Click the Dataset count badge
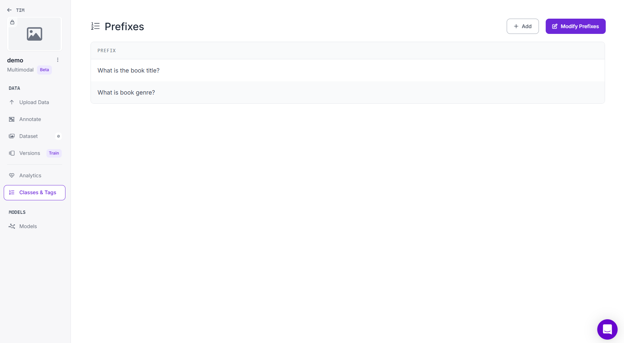This screenshot has height=343, width=624. click(58, 136)
